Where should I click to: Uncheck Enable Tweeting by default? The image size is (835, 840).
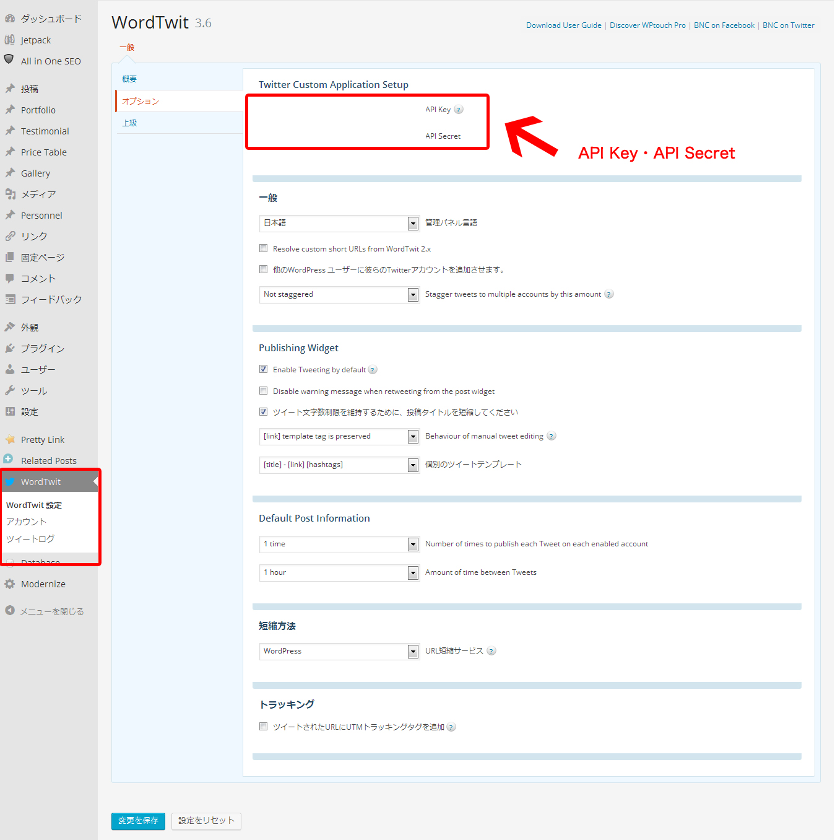pyautogui.click(x=263, y=369)
